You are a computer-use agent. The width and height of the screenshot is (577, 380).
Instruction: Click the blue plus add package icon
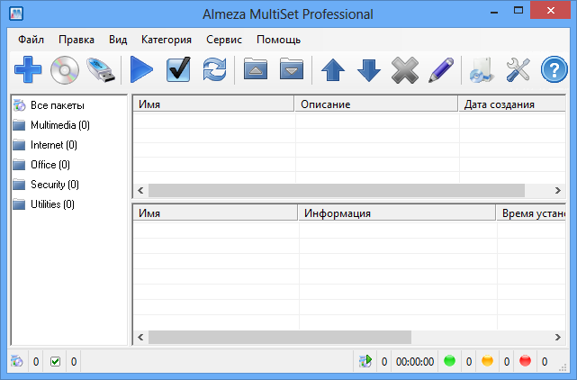pos(28,69)
